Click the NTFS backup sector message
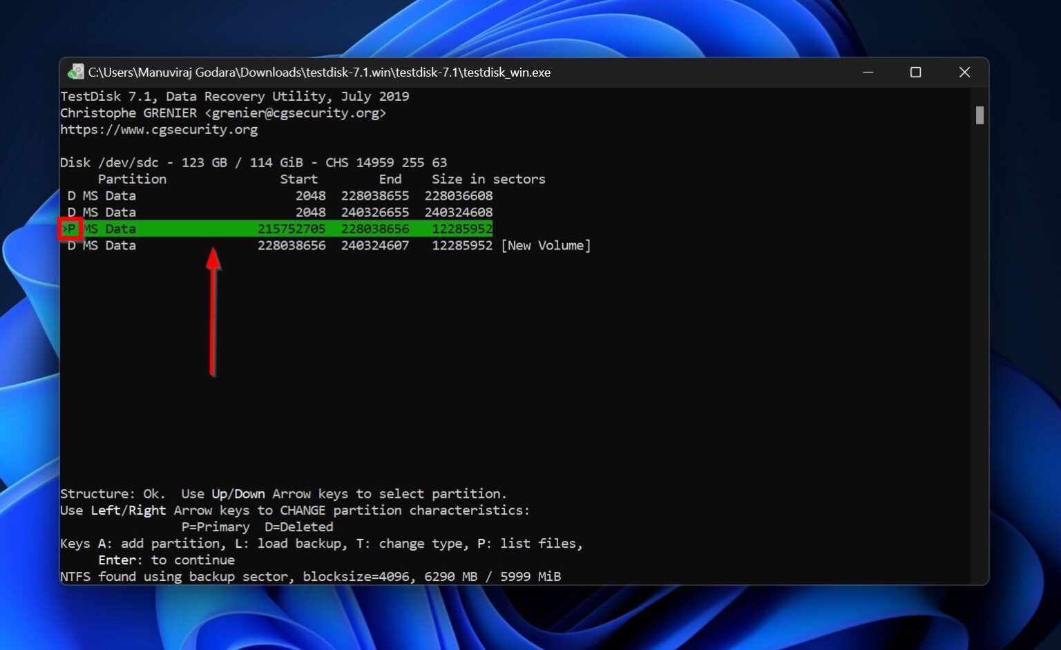Image resolution: width=1061 pixels, height=650 pixels. pos(310,576)
